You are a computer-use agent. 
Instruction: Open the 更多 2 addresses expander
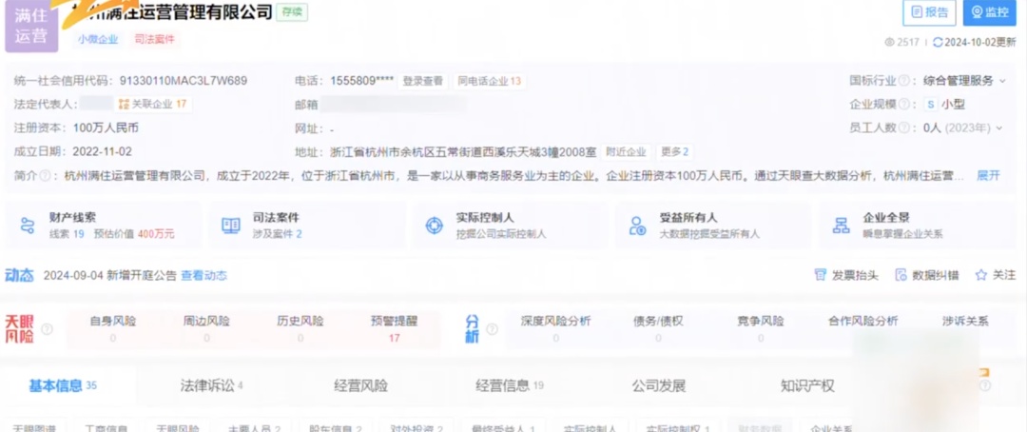[x=674, y=152]
